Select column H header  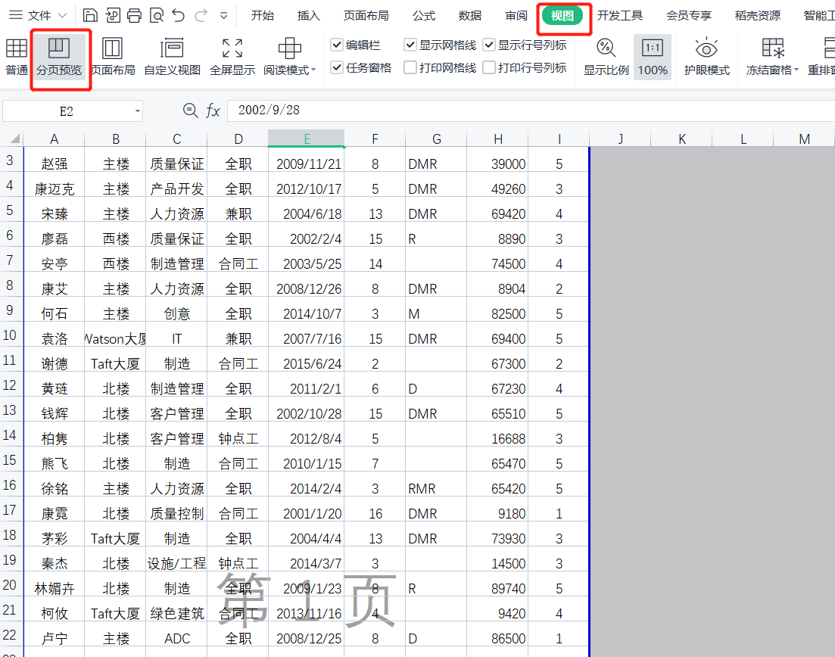coord(498,139)
